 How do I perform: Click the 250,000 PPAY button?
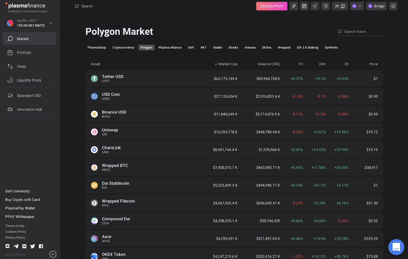coord(271,6)
